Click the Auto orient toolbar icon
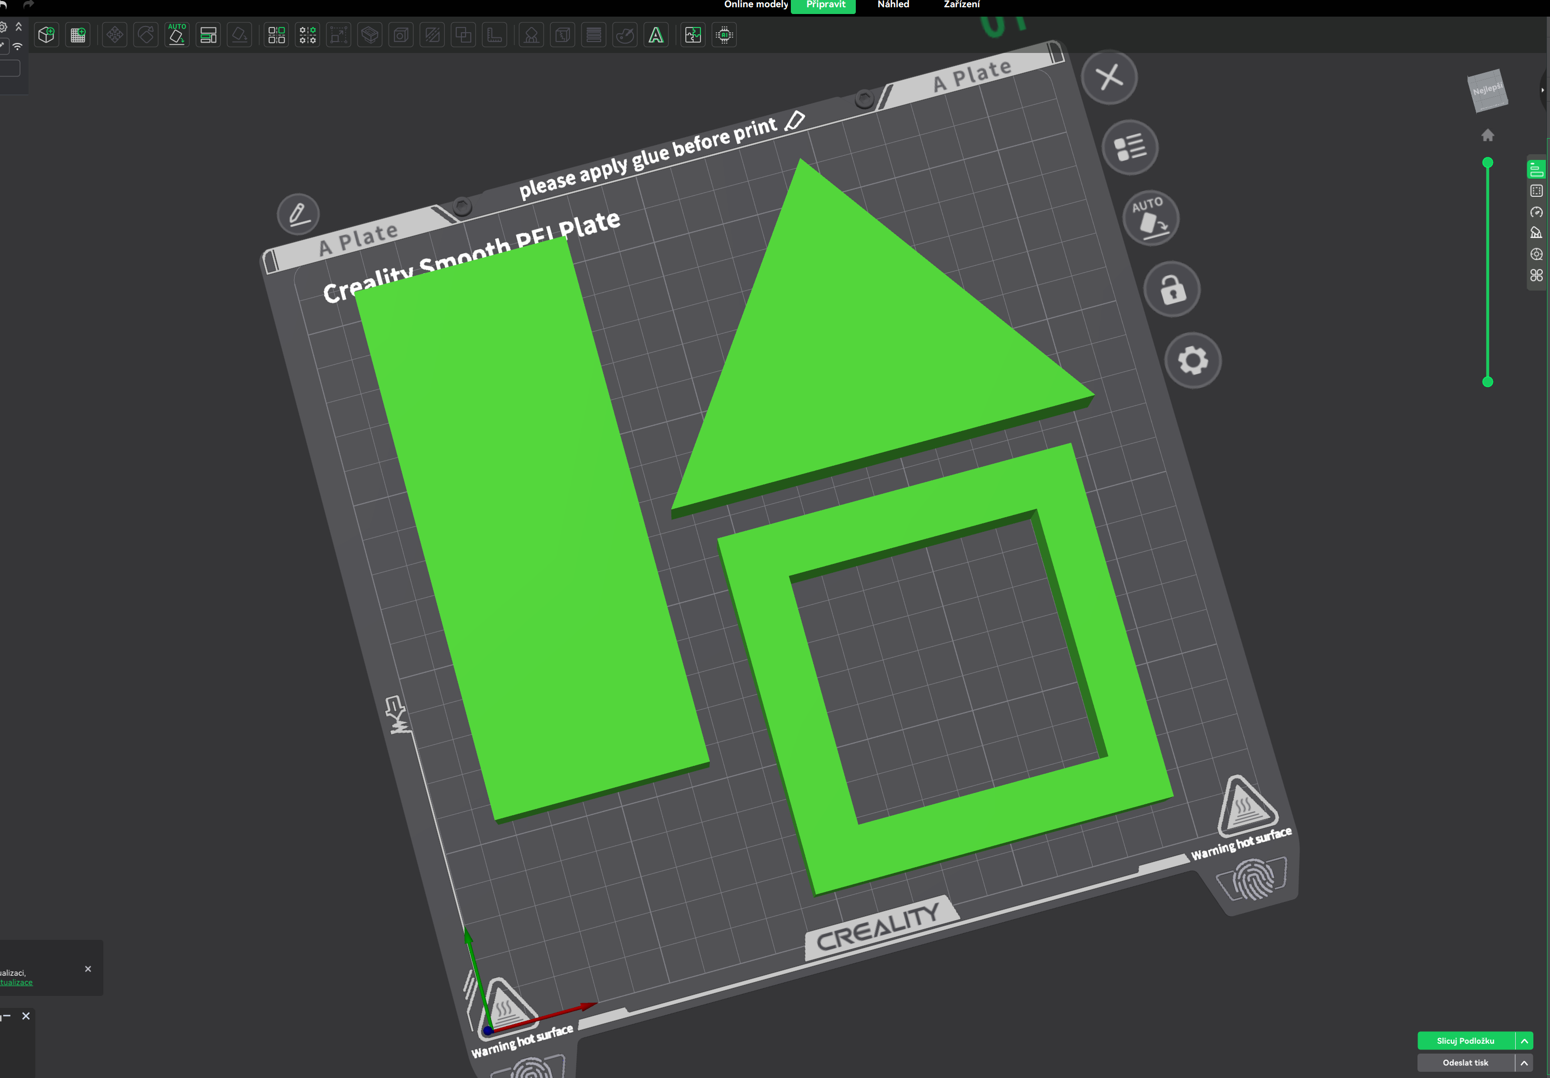 coord(177,35)
